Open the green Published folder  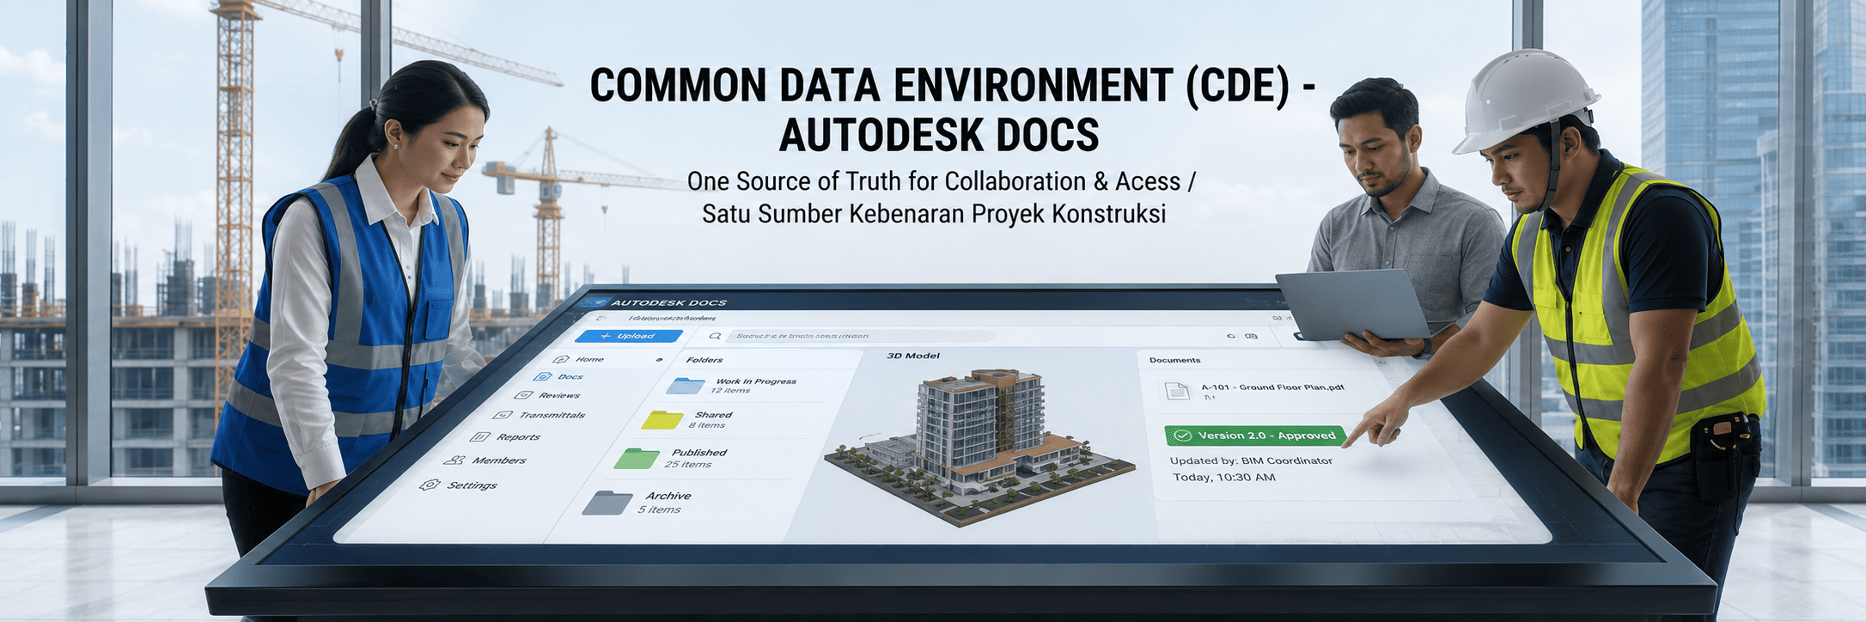pos(637,458)
